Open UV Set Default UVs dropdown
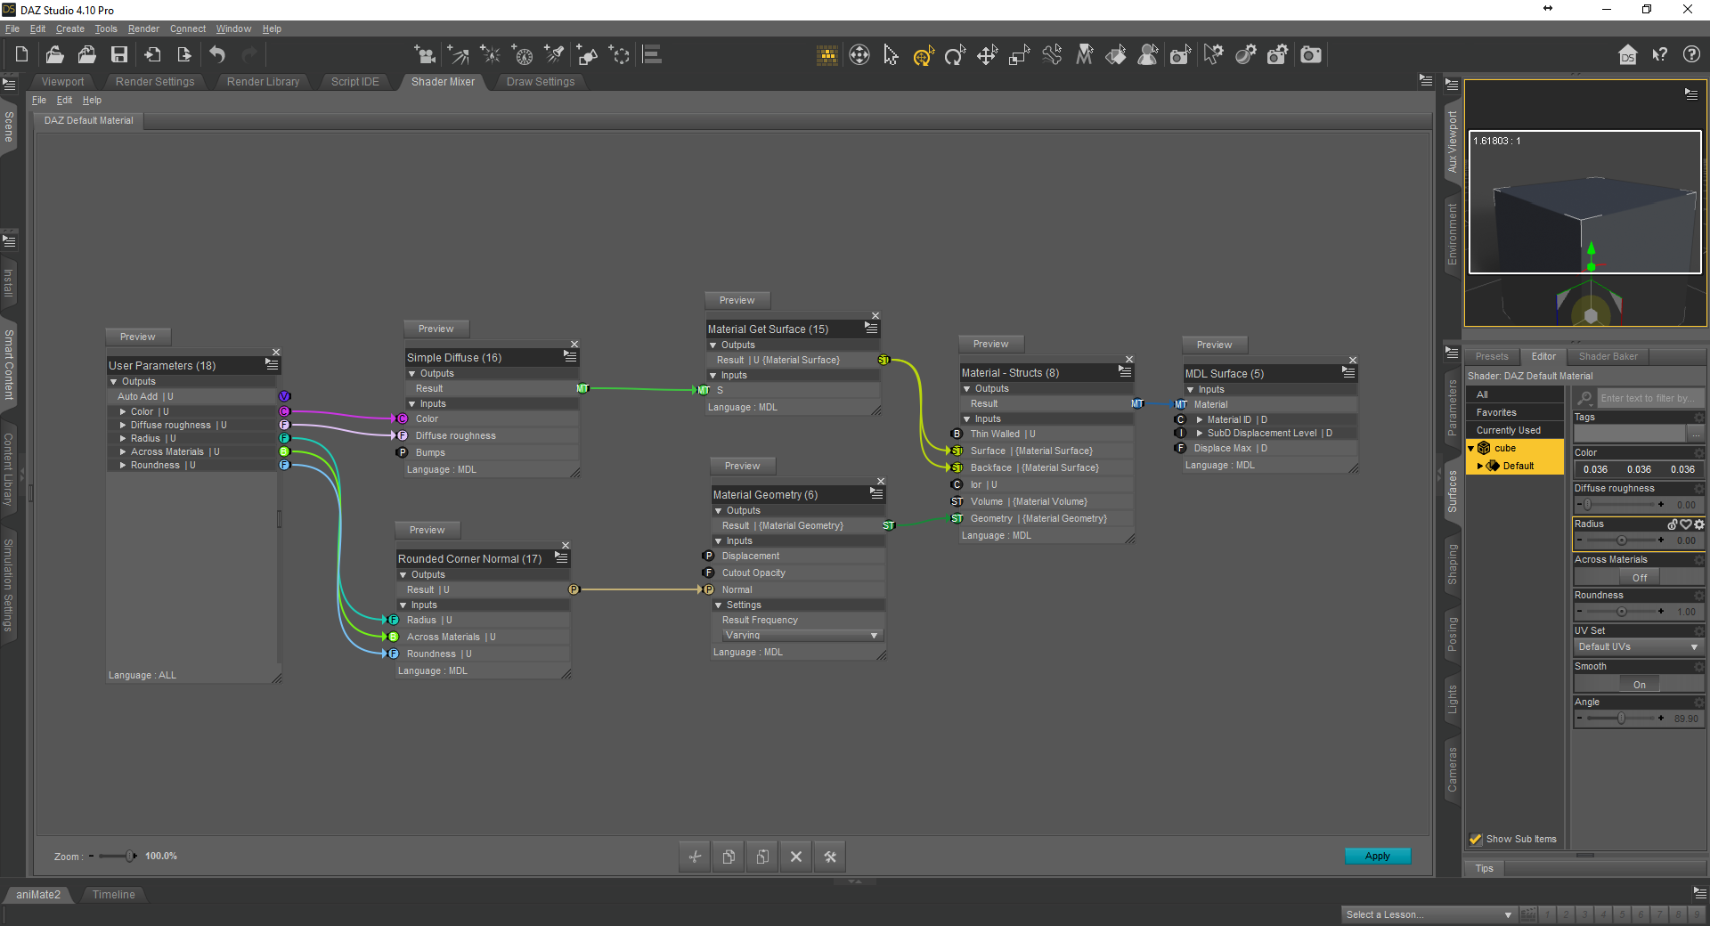The width and height of the screenshot is (1710, 926). (x=1639, y=647)
